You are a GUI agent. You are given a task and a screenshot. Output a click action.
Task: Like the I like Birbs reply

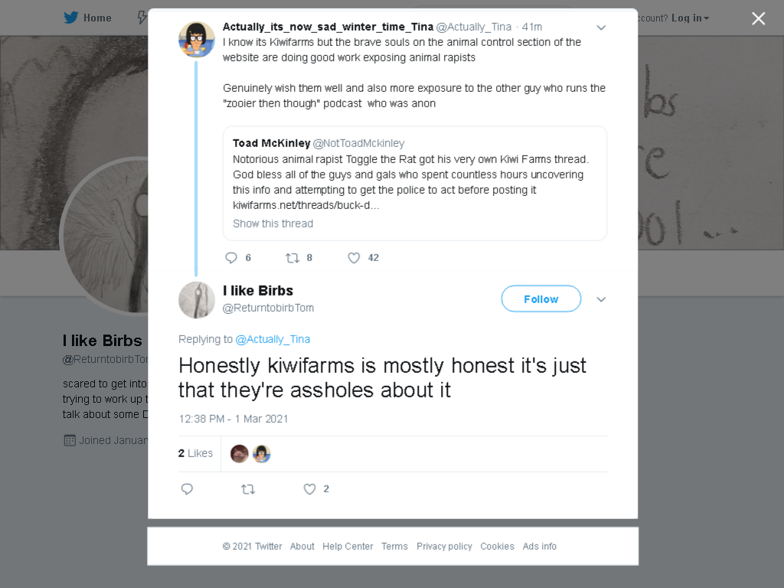309,489
